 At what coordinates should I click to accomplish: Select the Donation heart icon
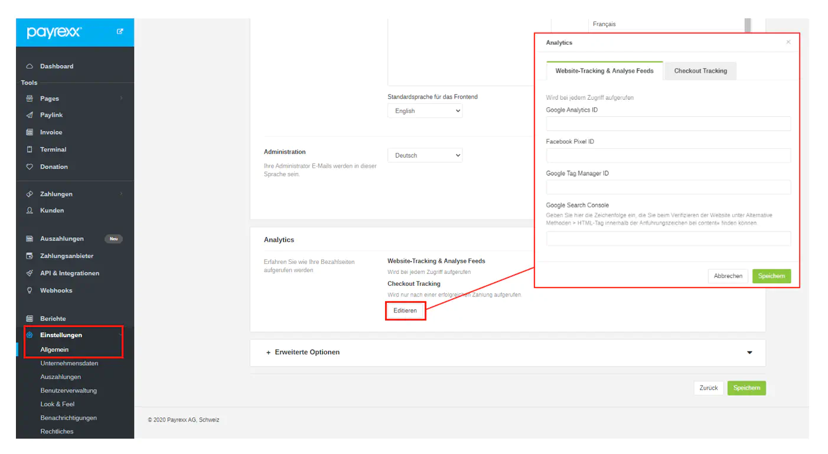tap(30, 167)
